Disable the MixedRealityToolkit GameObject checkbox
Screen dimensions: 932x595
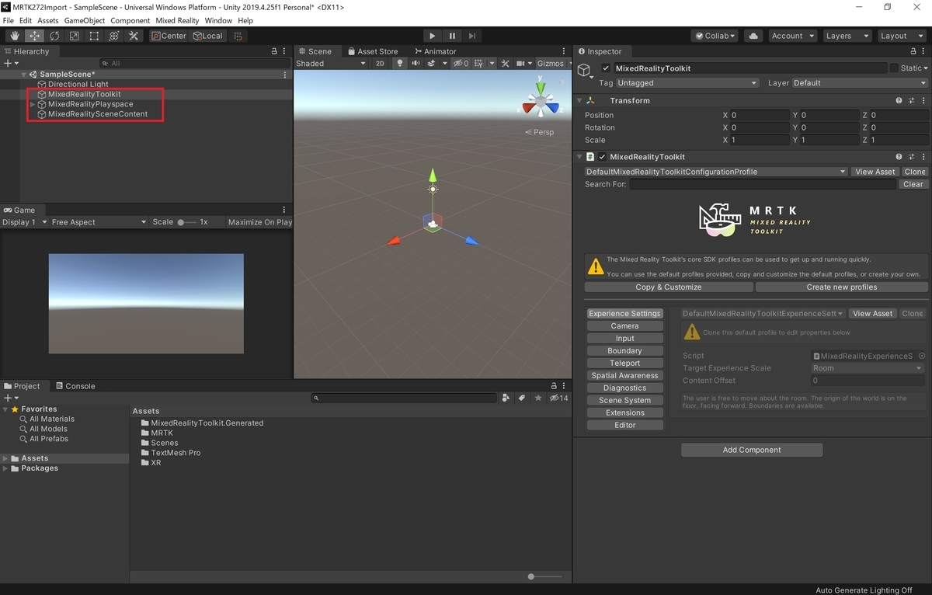606,68
